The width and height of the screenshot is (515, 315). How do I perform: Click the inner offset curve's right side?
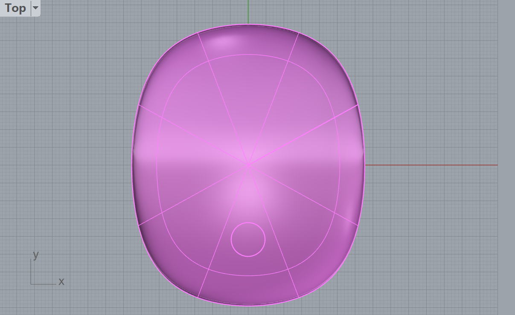(340, 165)
